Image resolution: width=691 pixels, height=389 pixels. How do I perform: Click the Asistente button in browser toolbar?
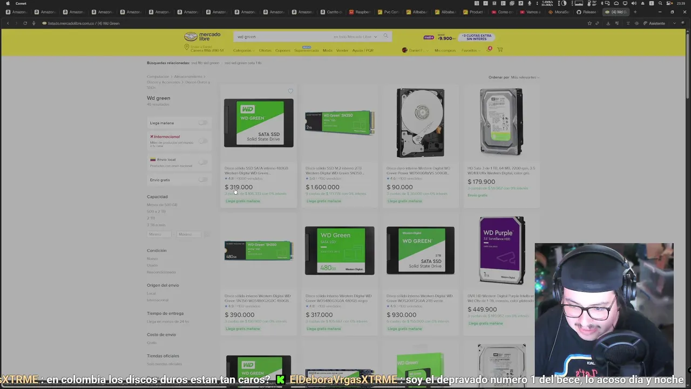(655, 23)
